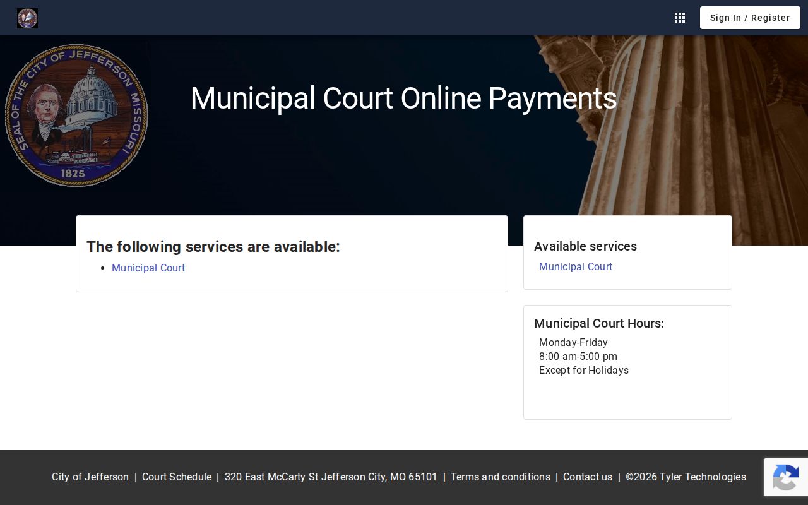This screenshot has height=505, width=808.
Task: Click the '8:00 am-5:00 pm' text
Action: click(578, 356)
